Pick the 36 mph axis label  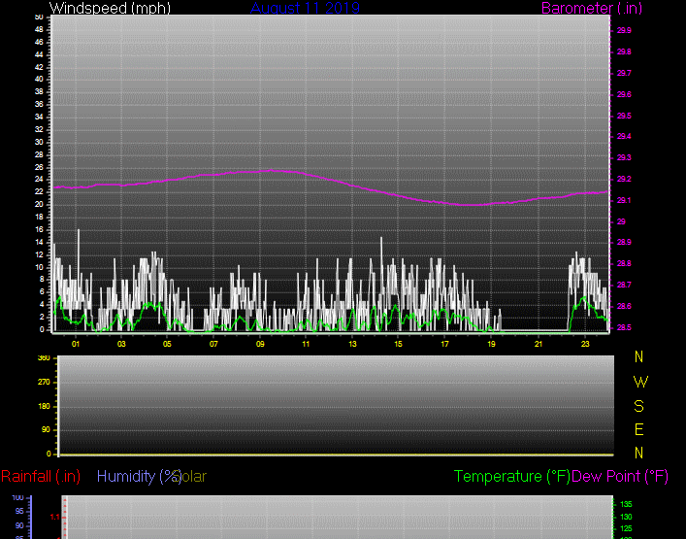tap(40, 104)
